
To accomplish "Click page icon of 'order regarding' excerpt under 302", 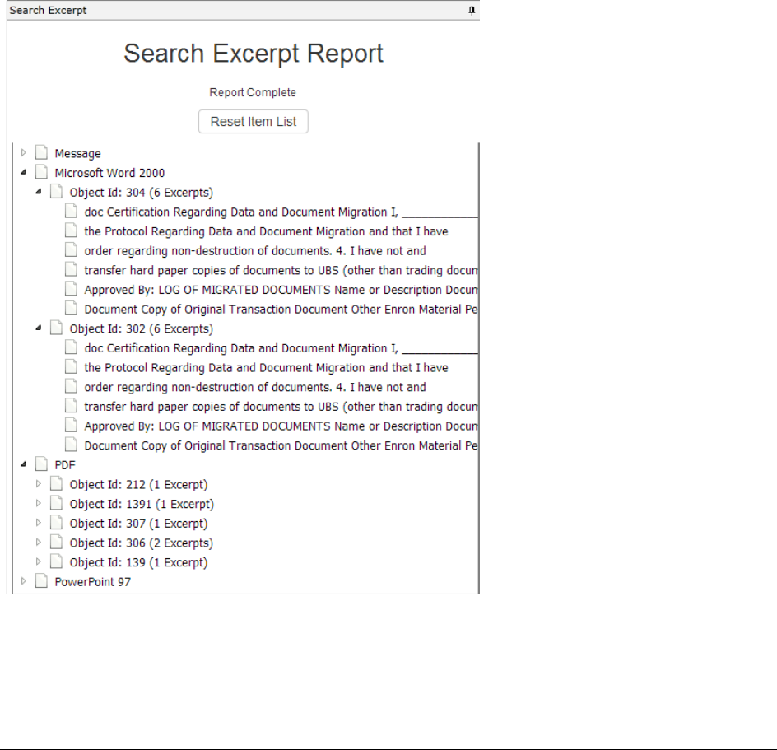I will tap(72, 386).
